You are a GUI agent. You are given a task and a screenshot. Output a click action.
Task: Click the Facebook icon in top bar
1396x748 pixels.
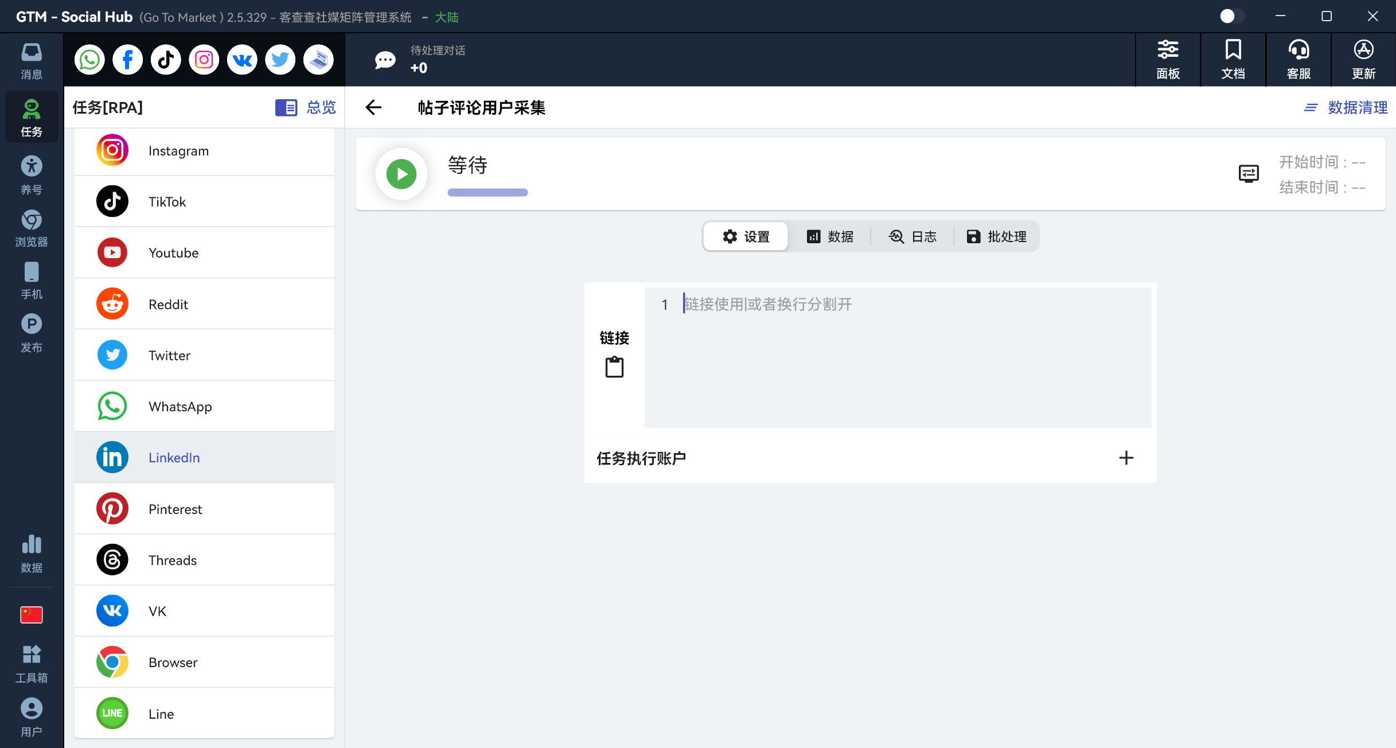click(x=128, y=60)
